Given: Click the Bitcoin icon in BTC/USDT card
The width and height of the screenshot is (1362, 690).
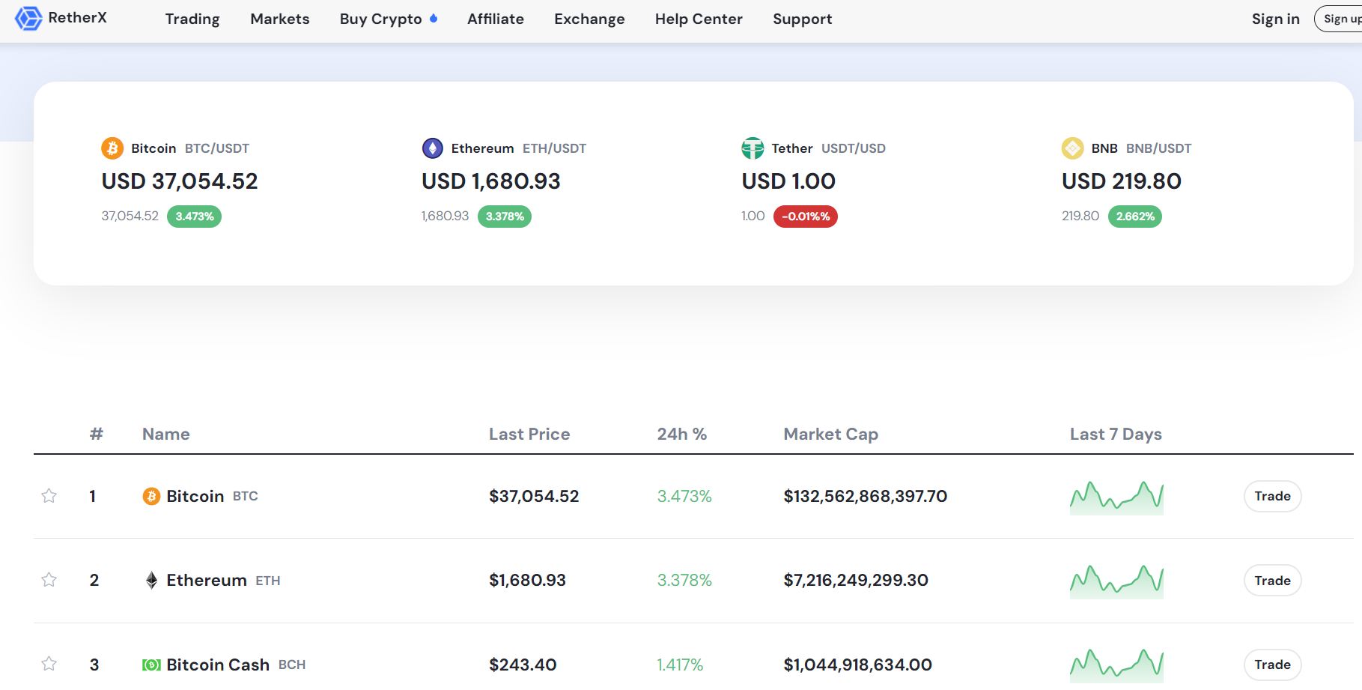Looking at the screenshot, I should click(x=112, y=148).
